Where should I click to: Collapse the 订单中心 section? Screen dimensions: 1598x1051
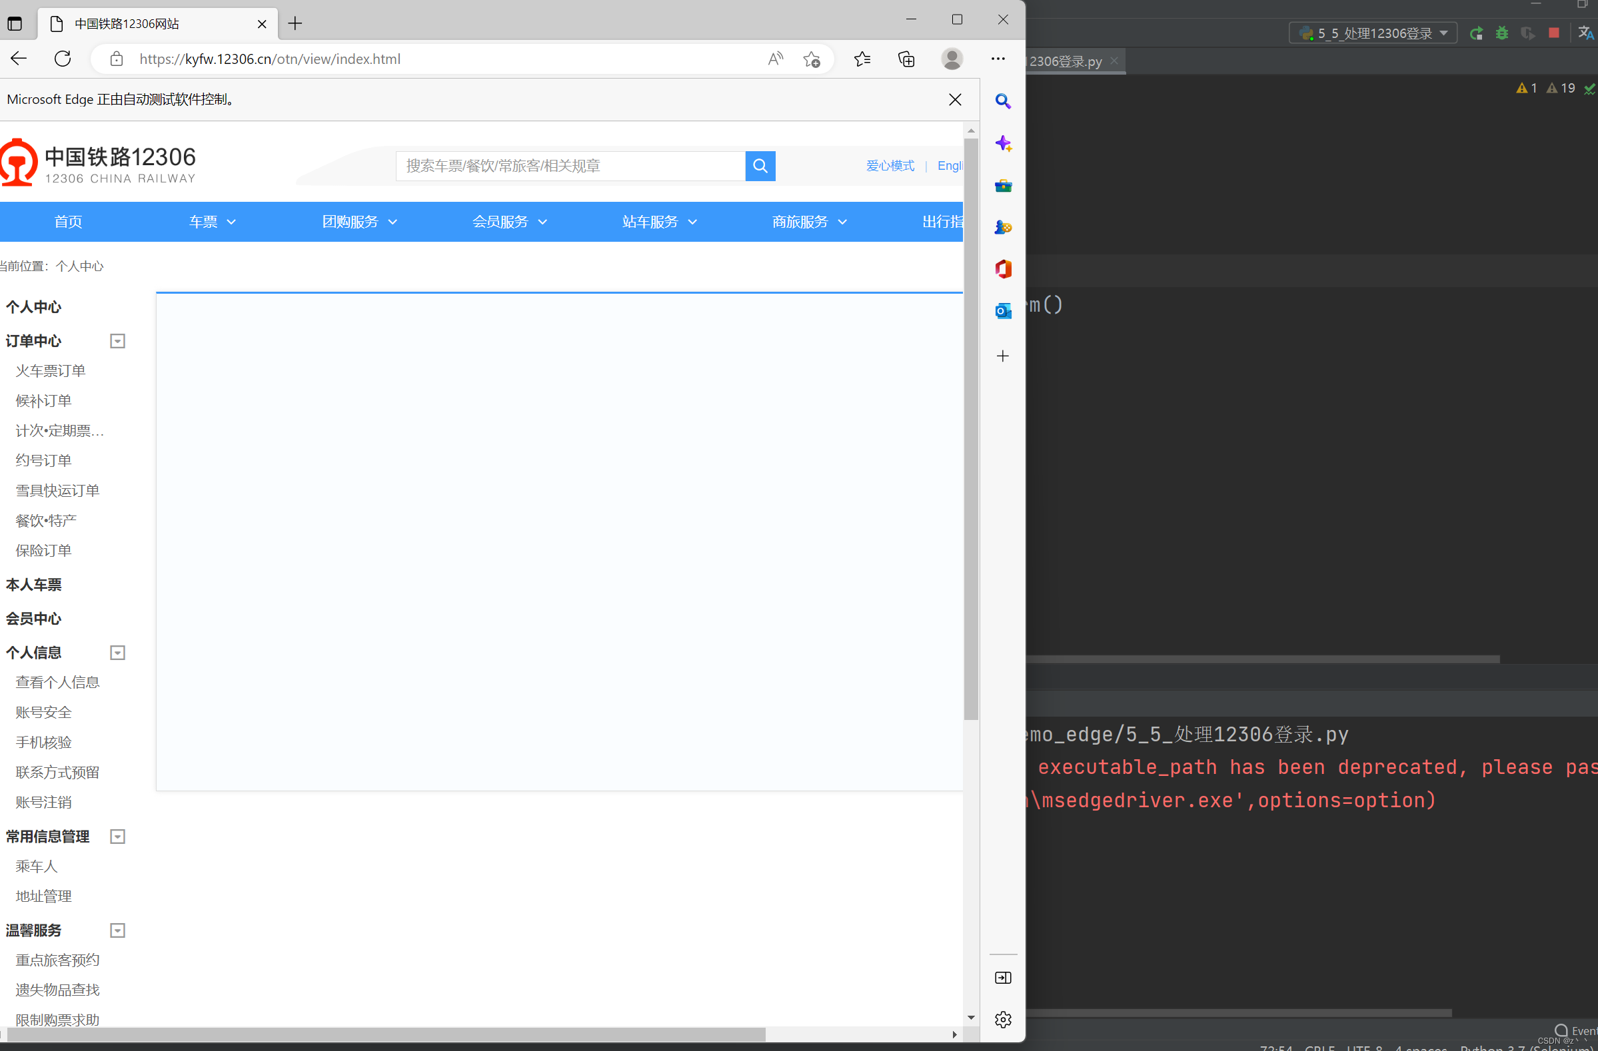(x=117, y=342)
